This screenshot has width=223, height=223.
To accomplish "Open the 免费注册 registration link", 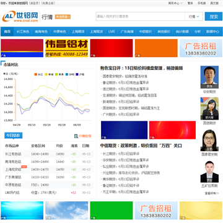I will click(x=48, y=3).
